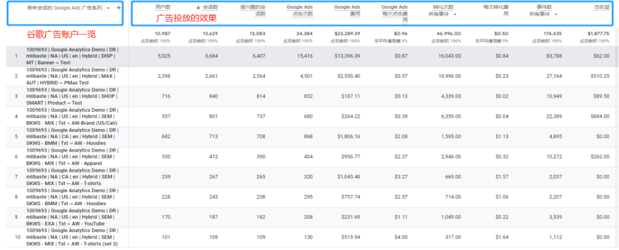This screenshot has width=619, height=250.
Task: Click the 4,339.00 conversions cell
Action: click(x=450, y=96)
